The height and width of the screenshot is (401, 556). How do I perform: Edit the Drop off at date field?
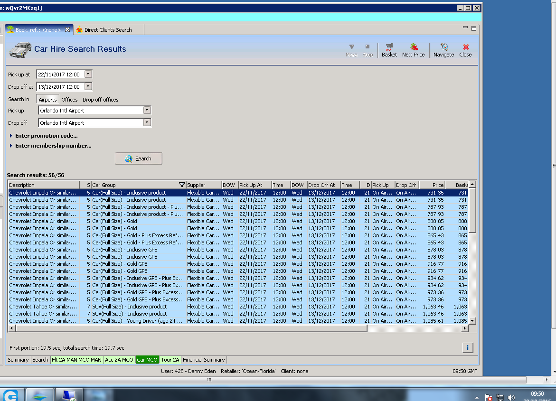tap(61, 86)
